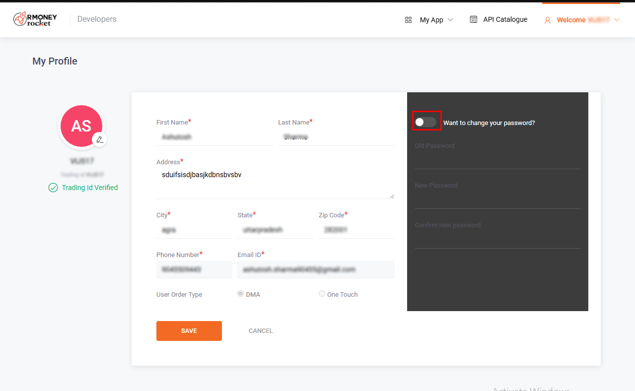
Task: Select the DMA order type radio button
Action: tap(241, 294)
